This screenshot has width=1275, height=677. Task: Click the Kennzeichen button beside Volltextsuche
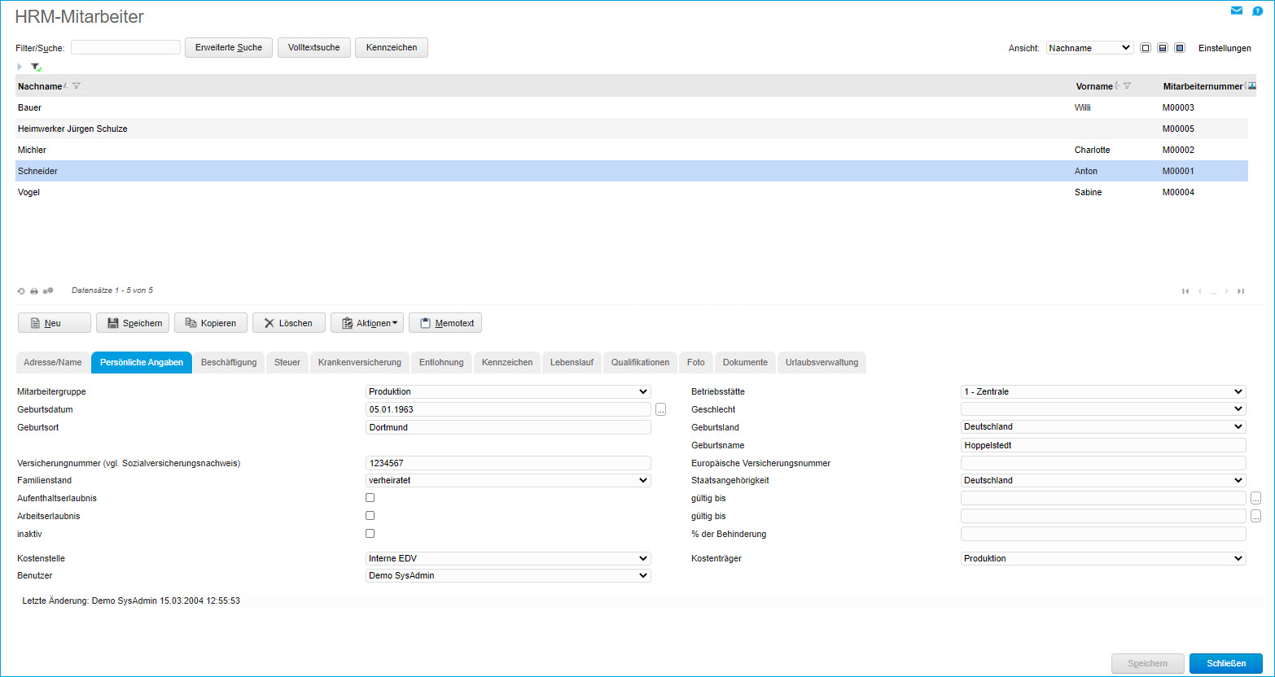coord(392,47)
